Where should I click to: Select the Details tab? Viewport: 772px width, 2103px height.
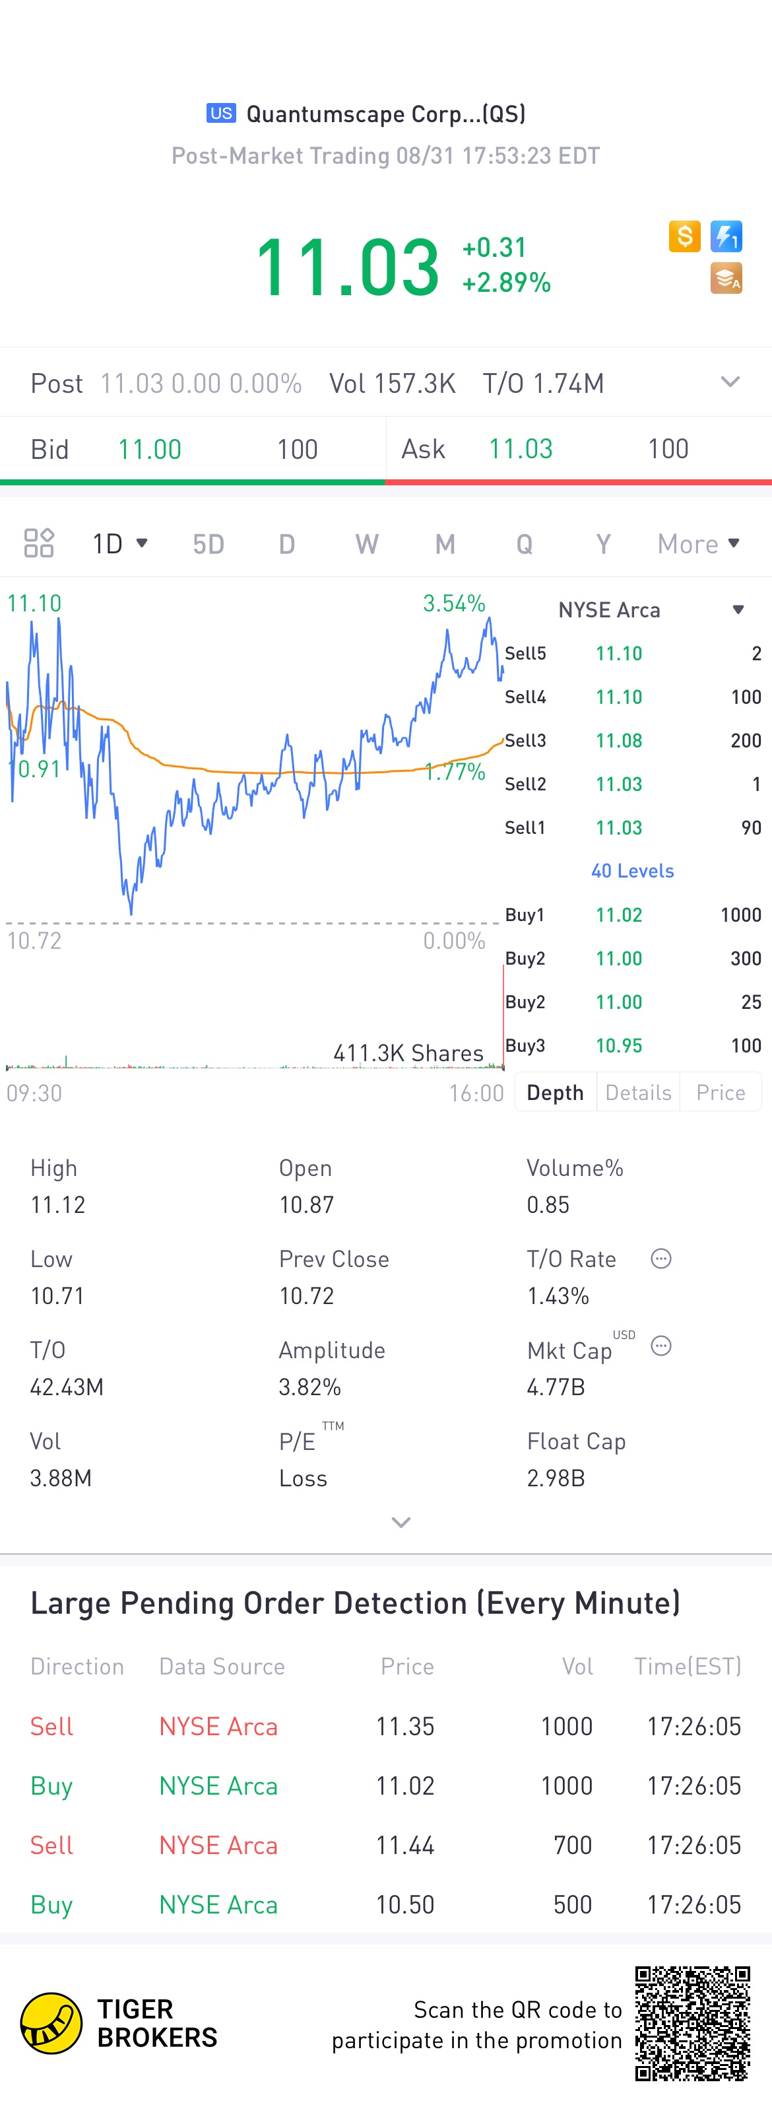tap(638, 1092)
